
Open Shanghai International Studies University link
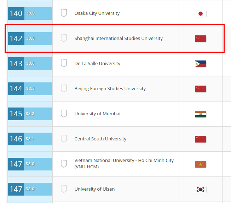point(119,38)
